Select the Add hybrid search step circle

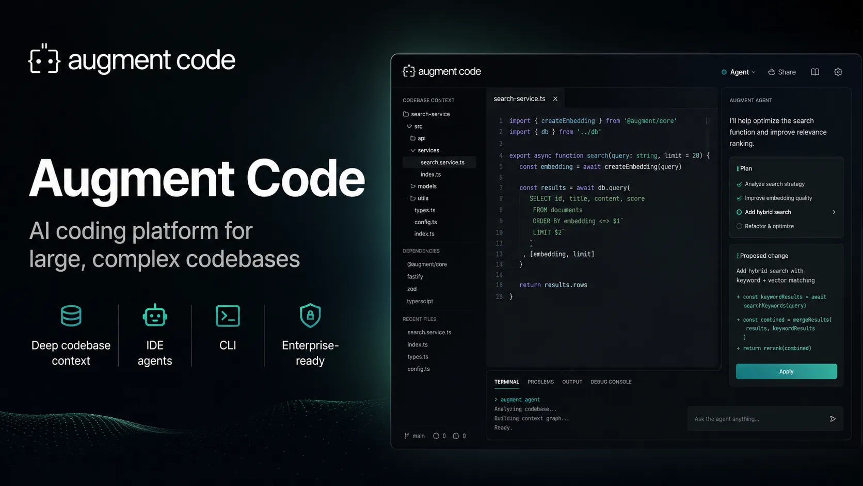point(739,212)
